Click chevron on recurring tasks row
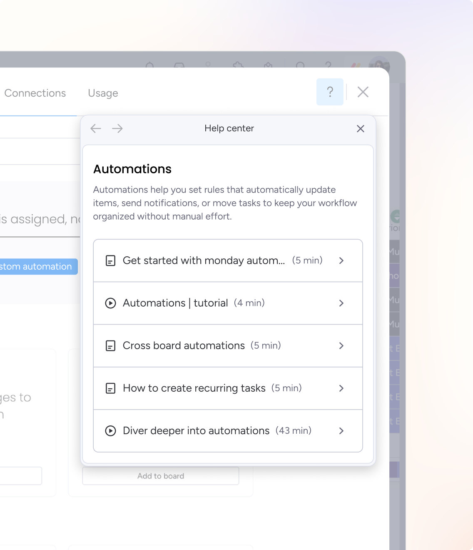The width and height of the screenshot is (473, 550). pos(341,388)
